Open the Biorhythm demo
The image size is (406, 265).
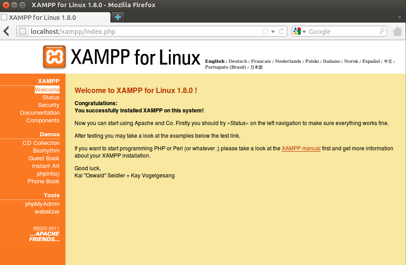pyautogui.click(x=47, y=151)
